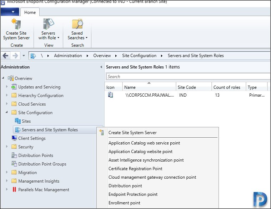Image resolution: width=271 pixels, height=209 pixels.
Task: Click the Security folder icon
Action: 14,147
